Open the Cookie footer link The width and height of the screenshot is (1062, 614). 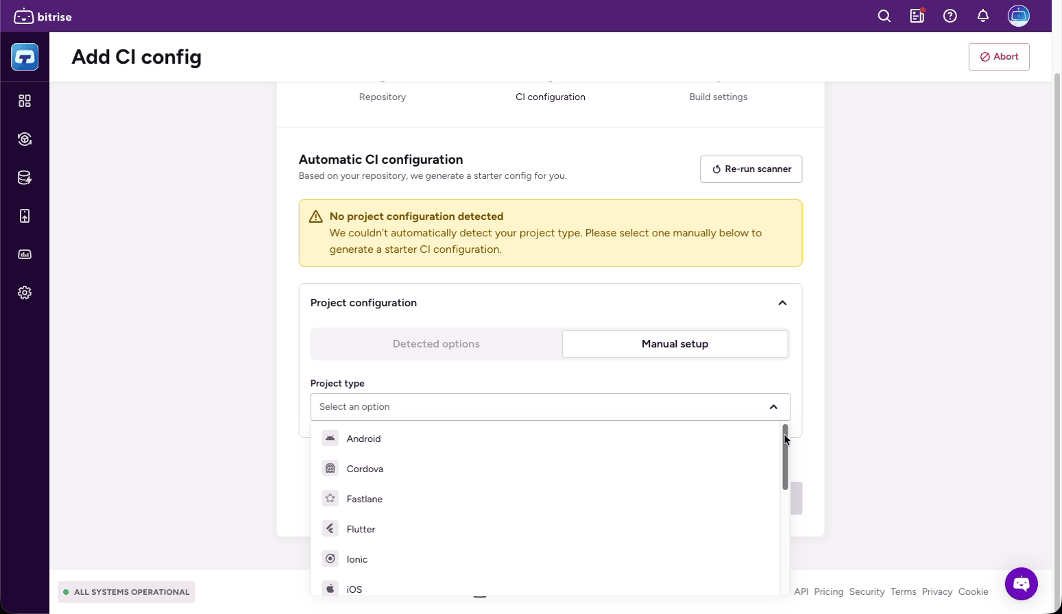click(974, 592)
